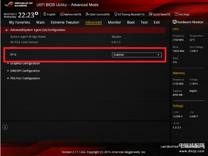Click the Hardware Monitor screen icon

coord(174,22)
